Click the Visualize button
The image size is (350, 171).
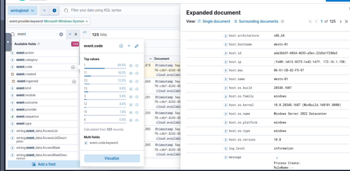coord(112,158)
